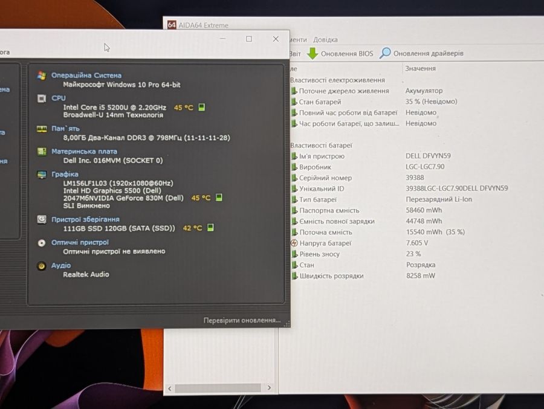Click icon beside Тип батареї row
Viewport: 544px width, 409px height.
[x=294, y=199]
